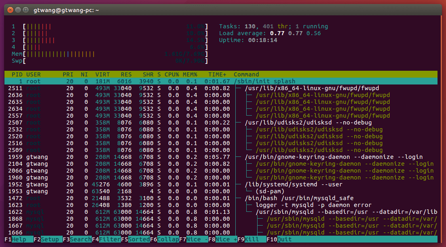Collapse the tree branch using F6 Collap
446x247 pixels.
168,239
